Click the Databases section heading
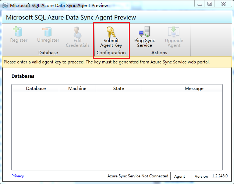The width and height of the screenshot is (234, 184). point(23,76)
